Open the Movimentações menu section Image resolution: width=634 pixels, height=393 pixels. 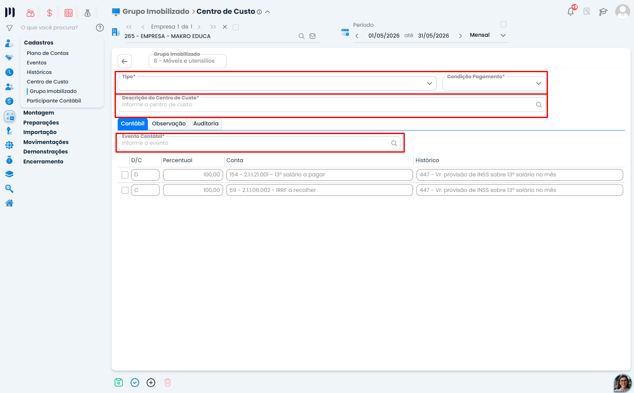pyautogui.click(x=46, y=142)
